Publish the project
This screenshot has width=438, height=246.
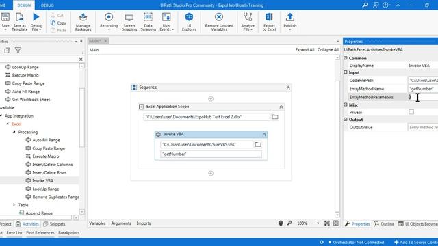point(290,21)
